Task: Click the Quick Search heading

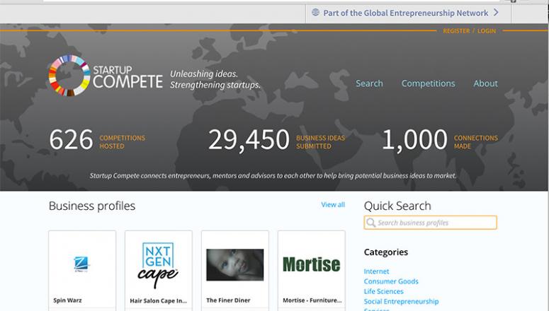Action: click(x=397, y=206)
